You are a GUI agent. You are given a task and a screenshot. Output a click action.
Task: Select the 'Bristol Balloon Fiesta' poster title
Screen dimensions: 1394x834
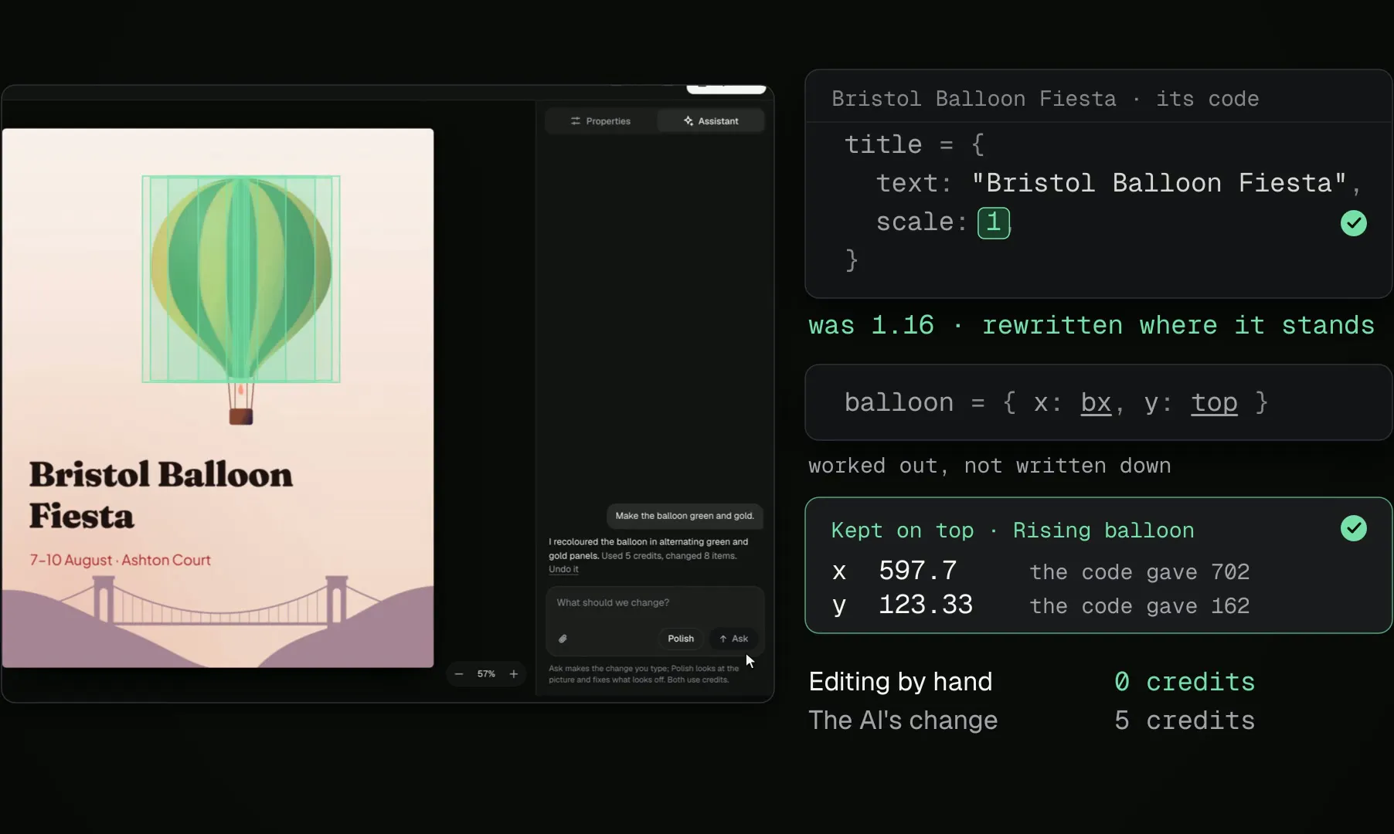click(161, 495)
